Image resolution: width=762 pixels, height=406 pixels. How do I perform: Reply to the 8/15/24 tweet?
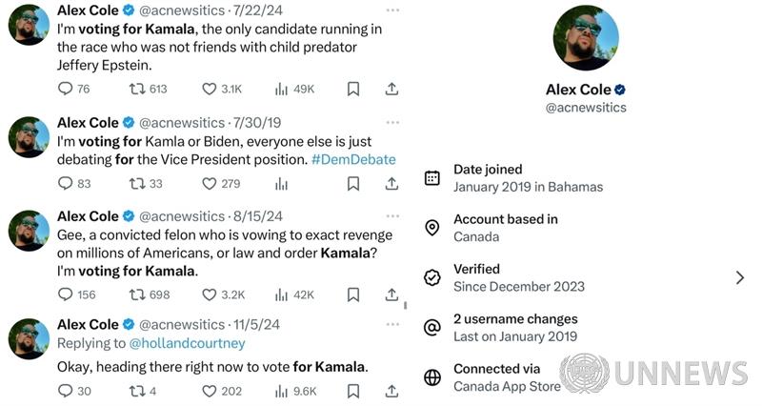coord(66,294)
